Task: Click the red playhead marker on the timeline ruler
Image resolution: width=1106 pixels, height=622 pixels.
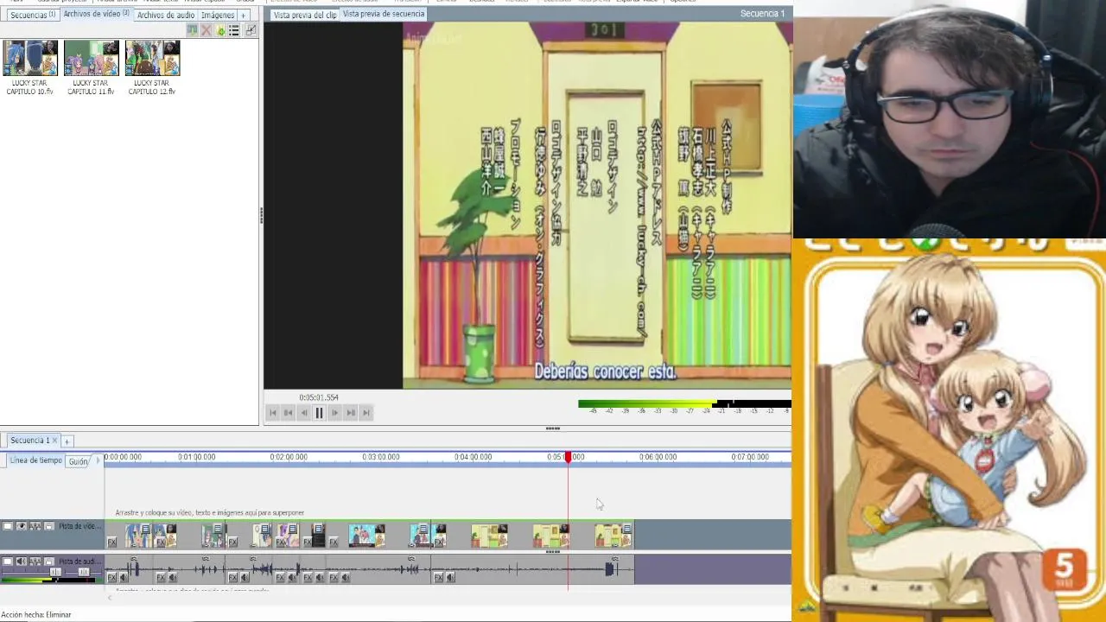Action: 568,457
